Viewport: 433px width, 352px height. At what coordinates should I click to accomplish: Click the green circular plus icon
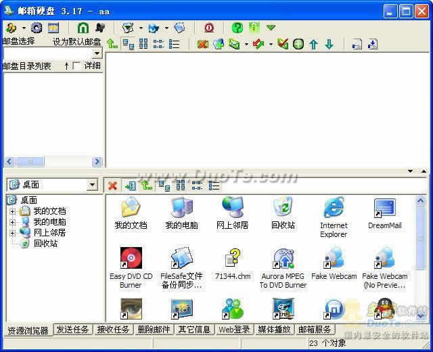[298, 44]
